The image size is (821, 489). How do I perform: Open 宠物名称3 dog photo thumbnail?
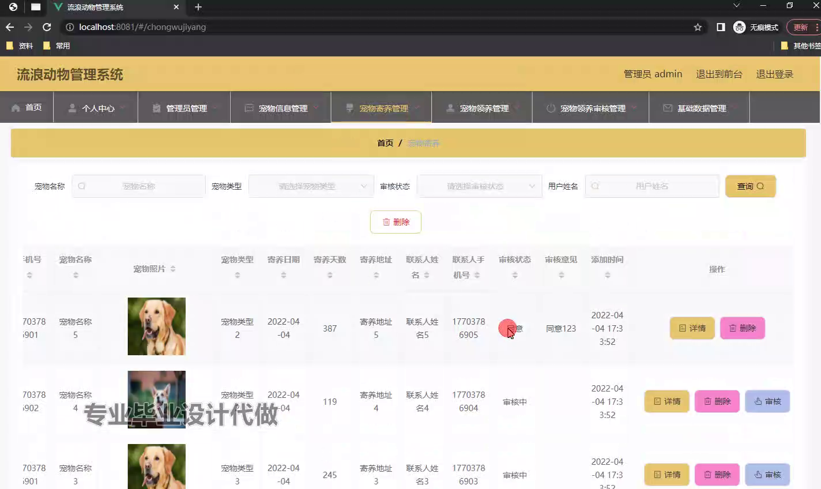pos(157,467)
